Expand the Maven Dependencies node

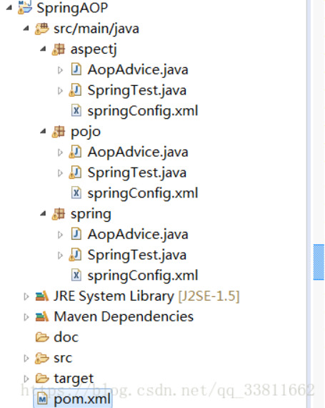tap(26, 317)
